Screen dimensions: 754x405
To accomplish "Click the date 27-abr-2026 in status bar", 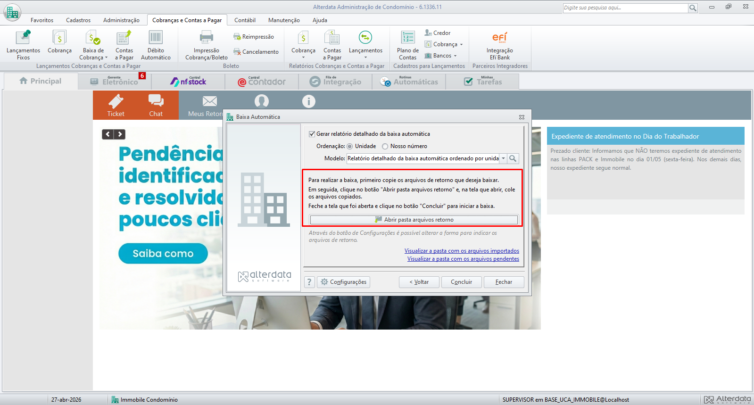I will [66, 400].
